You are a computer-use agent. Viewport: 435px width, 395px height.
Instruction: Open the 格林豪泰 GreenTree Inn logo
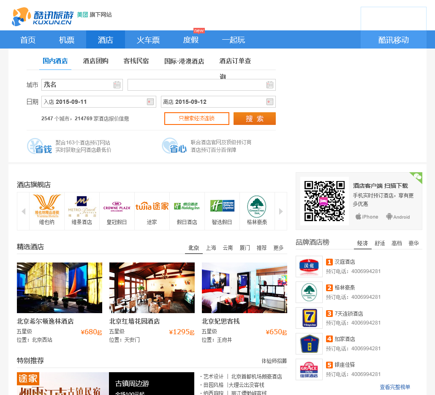(x=257, y=206)
